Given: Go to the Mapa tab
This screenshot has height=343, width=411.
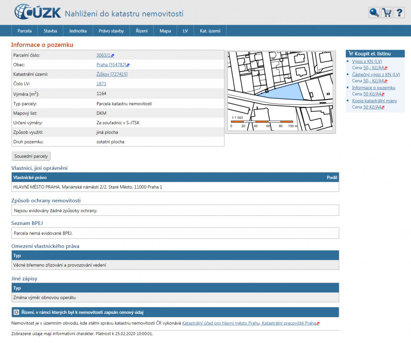Looking at the screenshot, I should pyautogui.click(x=165, y=31).
